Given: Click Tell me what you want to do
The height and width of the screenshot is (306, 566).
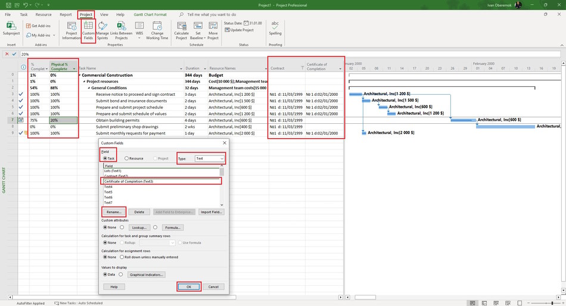Looking at the screenshot, I should point(212,14).
